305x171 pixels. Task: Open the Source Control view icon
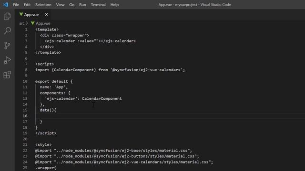7,46
